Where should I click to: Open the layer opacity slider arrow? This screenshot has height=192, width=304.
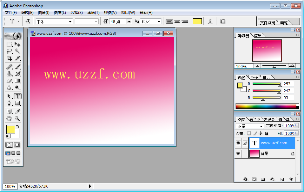click(296, 126)
